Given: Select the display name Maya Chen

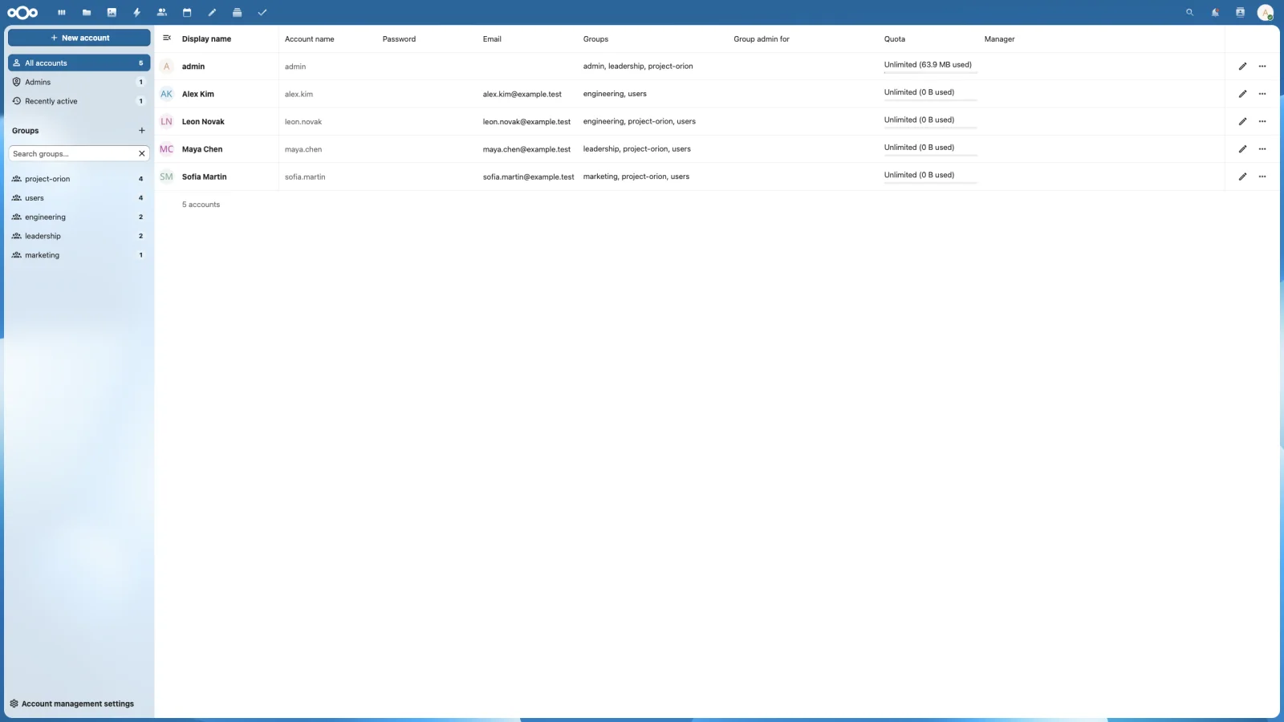Looking at the screenshot, I should 202,149.
